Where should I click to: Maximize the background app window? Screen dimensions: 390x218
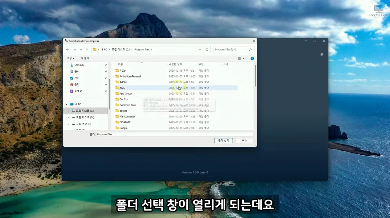315,41
